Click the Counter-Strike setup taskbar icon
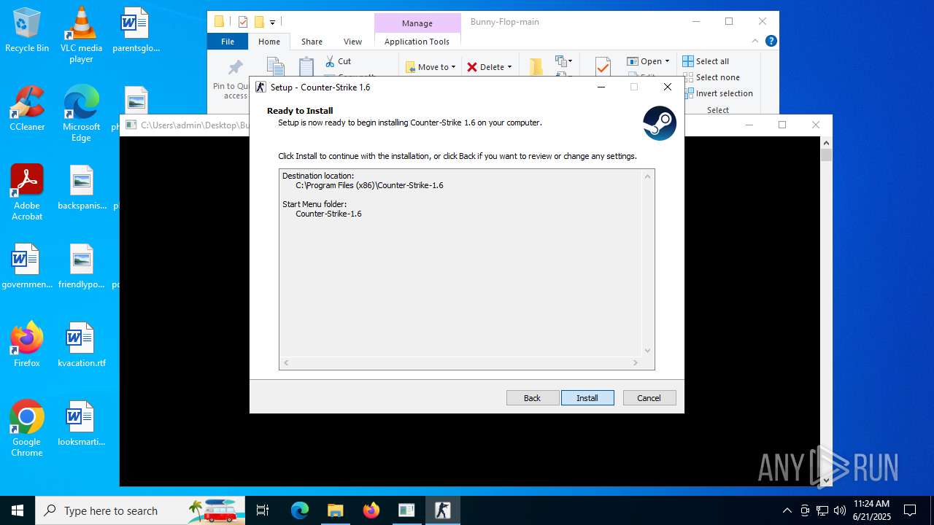 (442, 510)
